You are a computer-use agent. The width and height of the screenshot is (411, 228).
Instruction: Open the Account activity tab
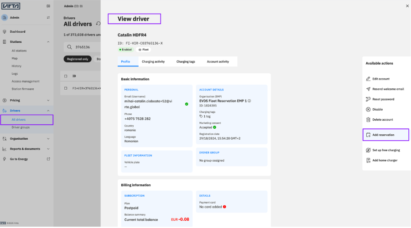(218, 62)
